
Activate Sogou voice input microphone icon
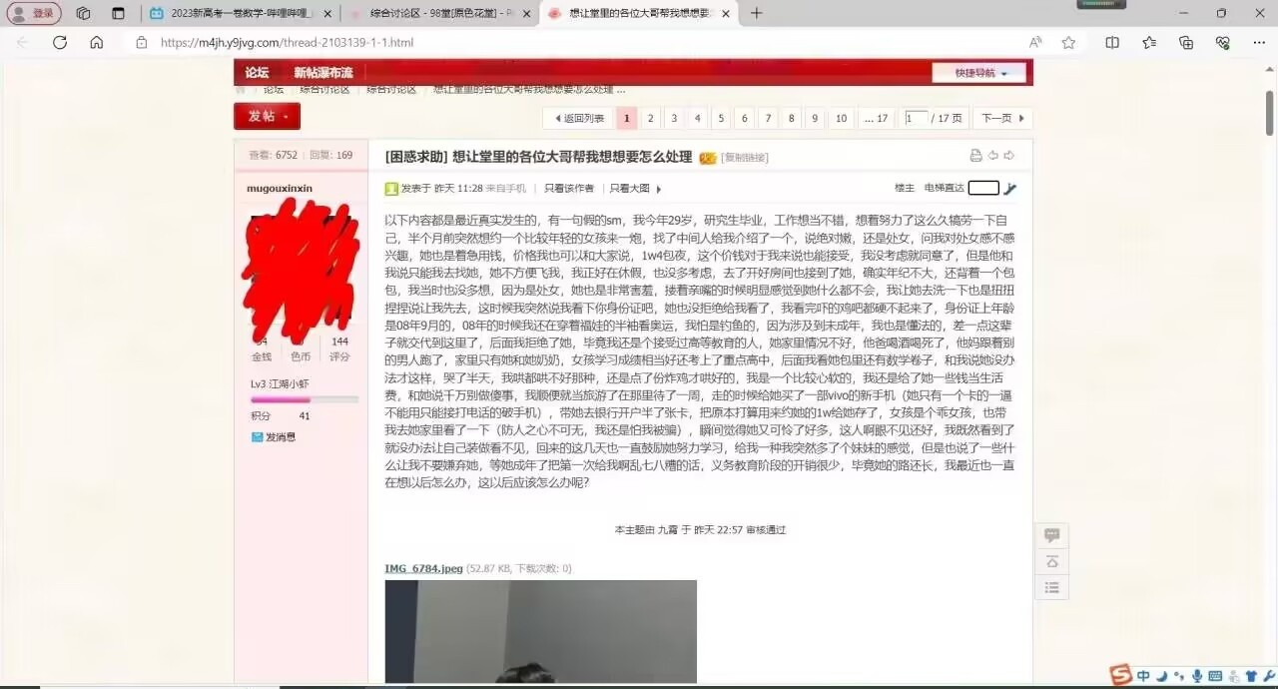tap(1197, 675)
